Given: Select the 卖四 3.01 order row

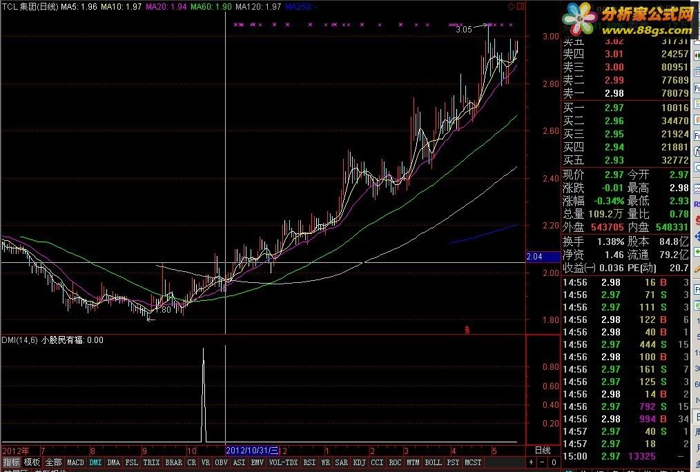Looking at the screenshot, I should pyautogui.click(x=626, y=54).
